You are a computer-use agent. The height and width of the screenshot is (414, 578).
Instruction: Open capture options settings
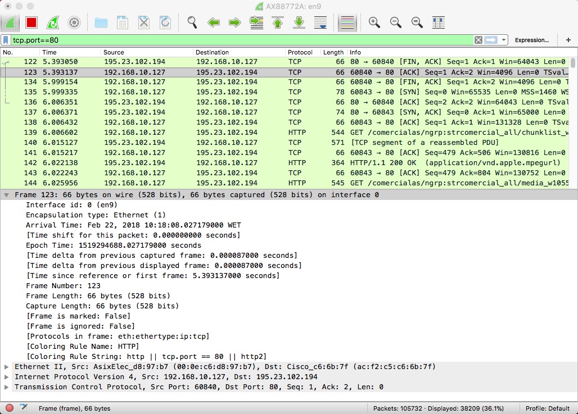point(74,22)
